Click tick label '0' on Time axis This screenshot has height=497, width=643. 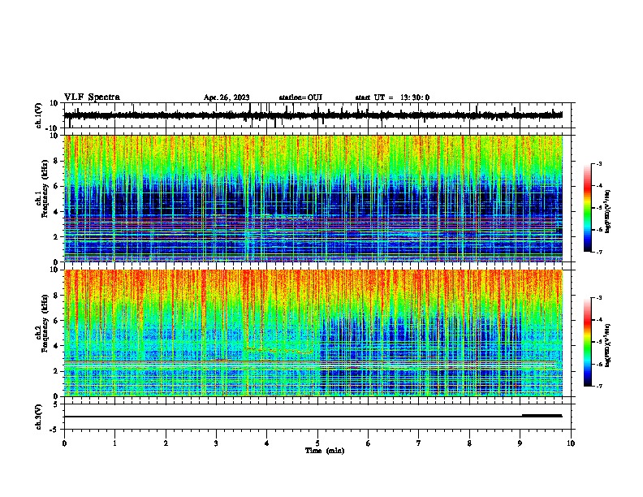point(64,443)
